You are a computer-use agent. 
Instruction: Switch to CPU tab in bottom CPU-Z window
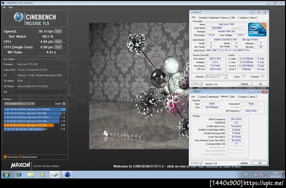[193, 97]
